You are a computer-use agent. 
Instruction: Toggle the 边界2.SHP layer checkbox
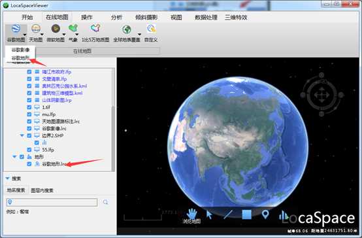pos(29,135)
